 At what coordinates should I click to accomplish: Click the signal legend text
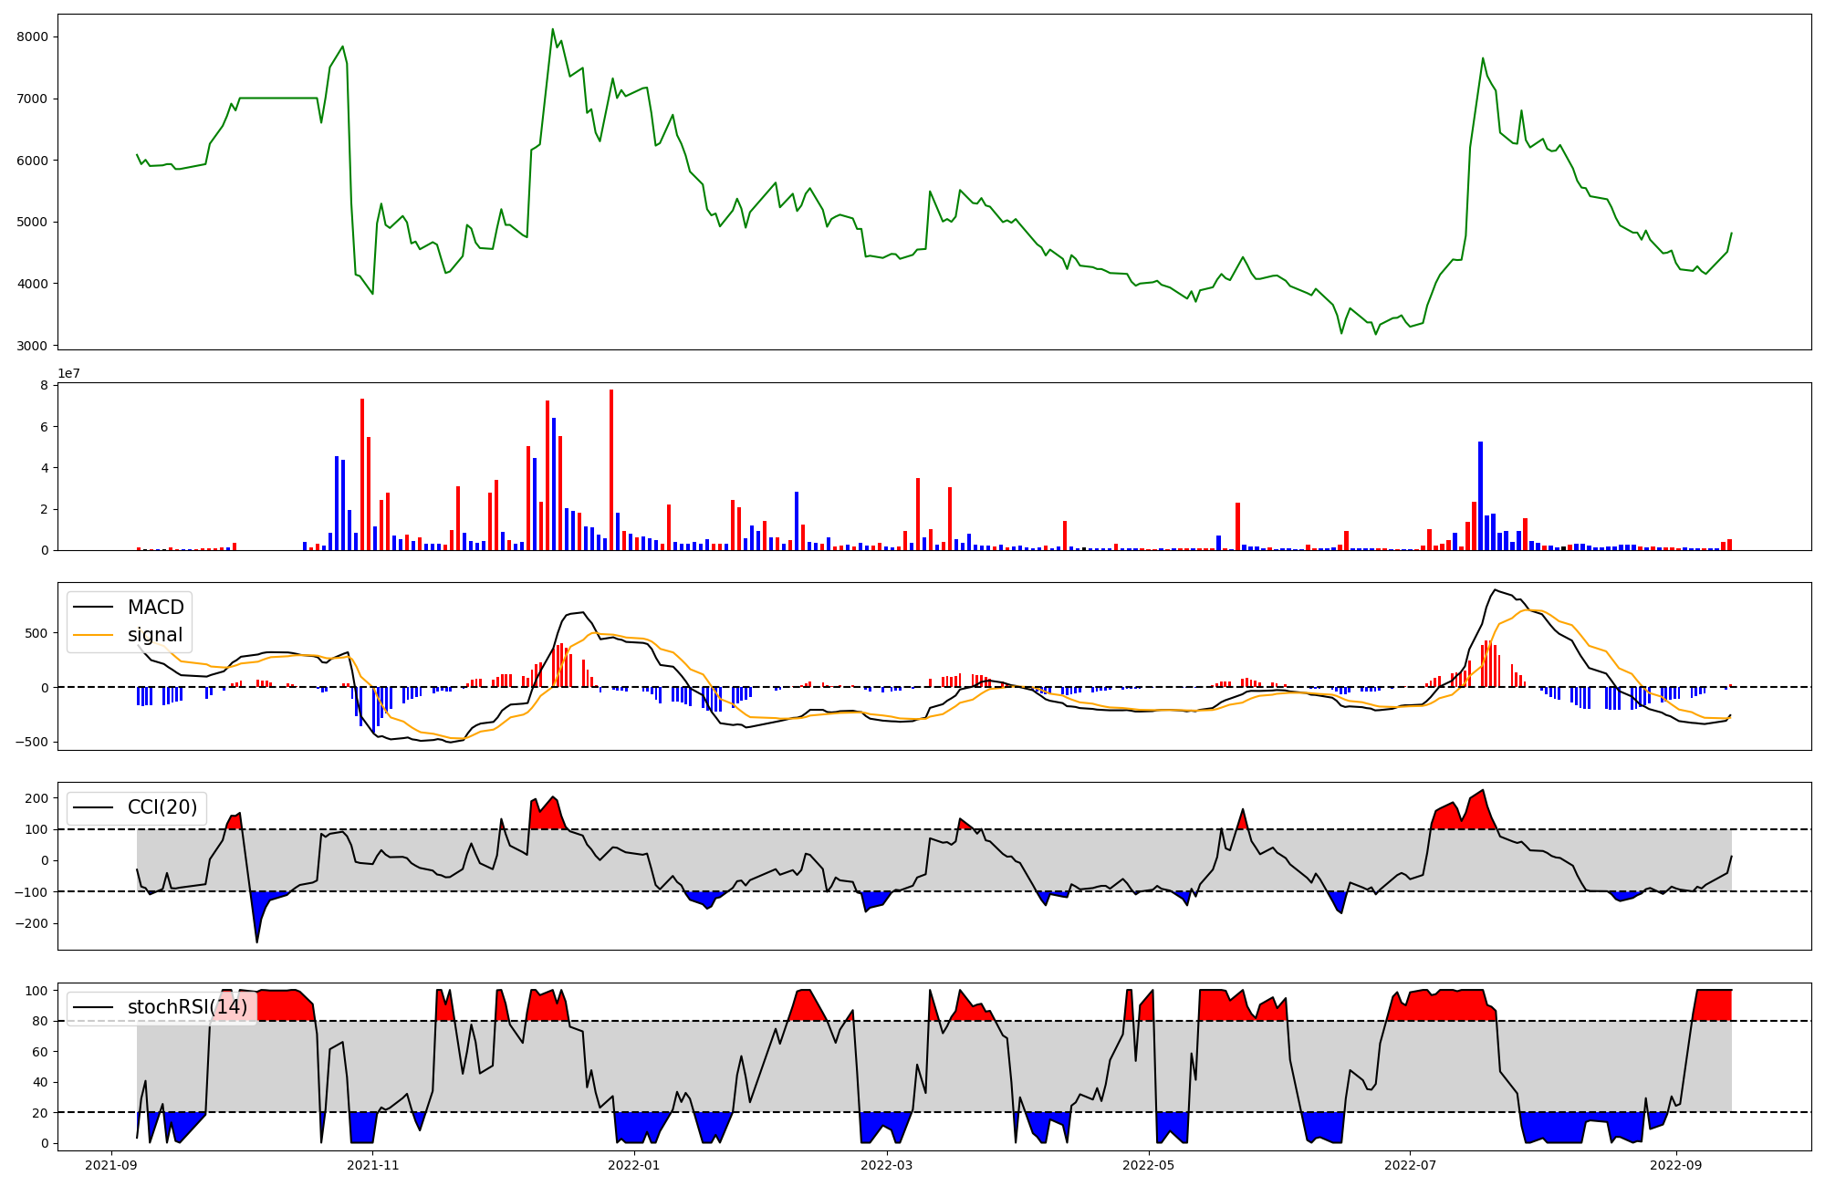tap(154, 635)
